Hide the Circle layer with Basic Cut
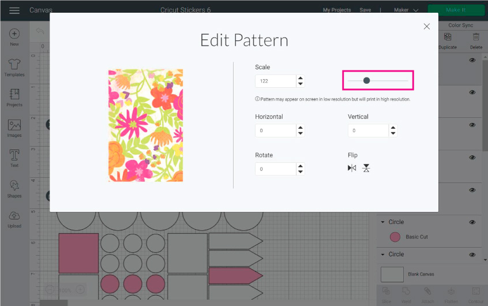488x306 pixels. 472,222
